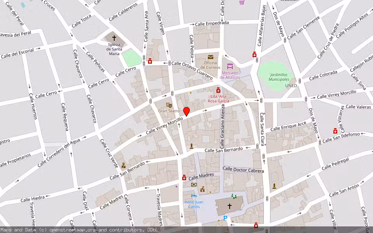Select the bank icon below Calle Madres label
Viewport: 373px width, 233px height.
click(194, 184)
